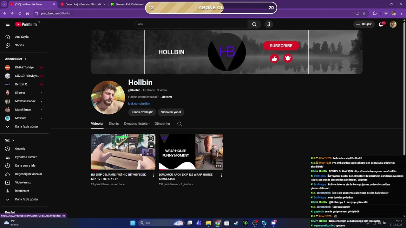Image resolution: width=406 pixels, height=228 pixels.
Task: Click the Hollbin channel profile picture
Action: pos(108,98)
